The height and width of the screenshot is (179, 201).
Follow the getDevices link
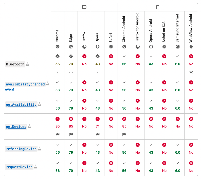point(16,127)
